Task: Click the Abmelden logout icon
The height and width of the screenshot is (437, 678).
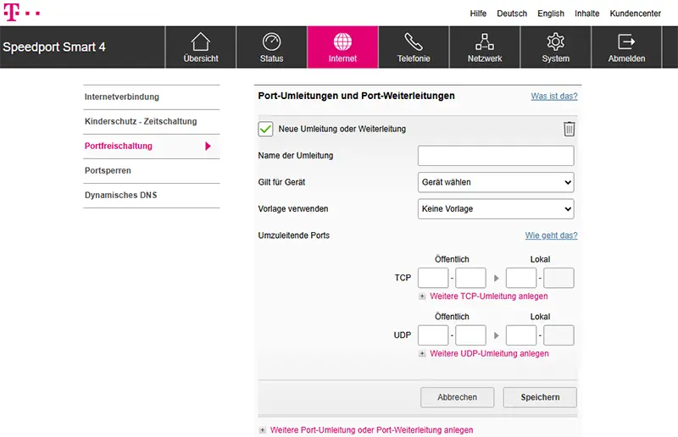Action: coord(626,42)
